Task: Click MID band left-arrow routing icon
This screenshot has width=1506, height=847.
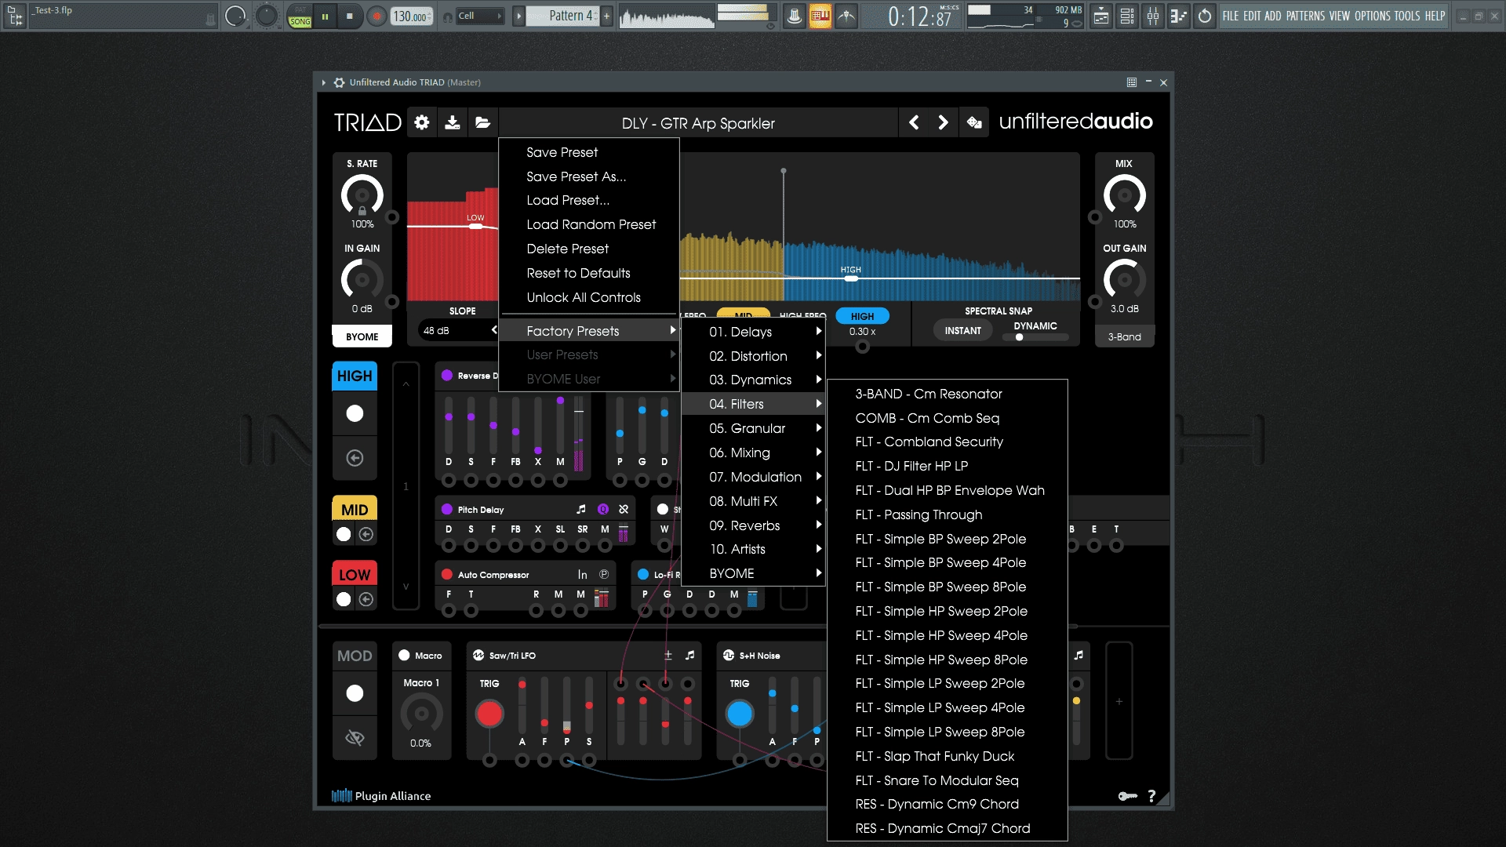Action: click(366, 534)
